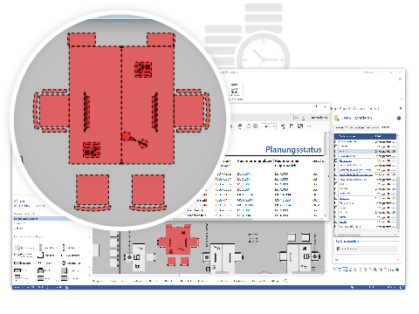419x314 pixels.
Task: Click the Planungsstatus report heading
Action: point(293,149)
